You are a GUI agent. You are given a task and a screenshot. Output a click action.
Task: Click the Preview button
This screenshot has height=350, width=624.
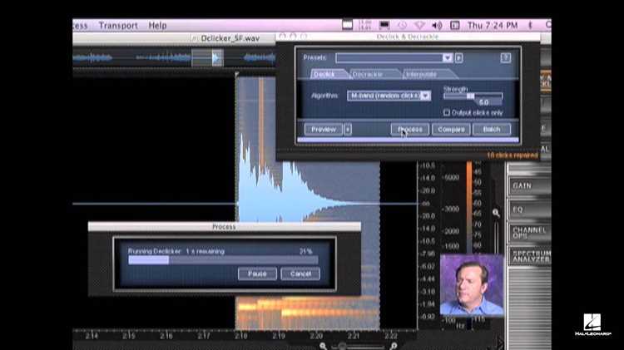click(x=323, y=130)
